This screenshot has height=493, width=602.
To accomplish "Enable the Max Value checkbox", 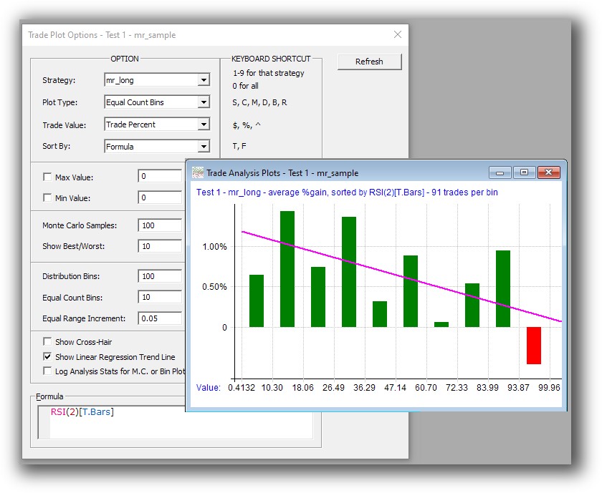I will (x=47, y=176).
